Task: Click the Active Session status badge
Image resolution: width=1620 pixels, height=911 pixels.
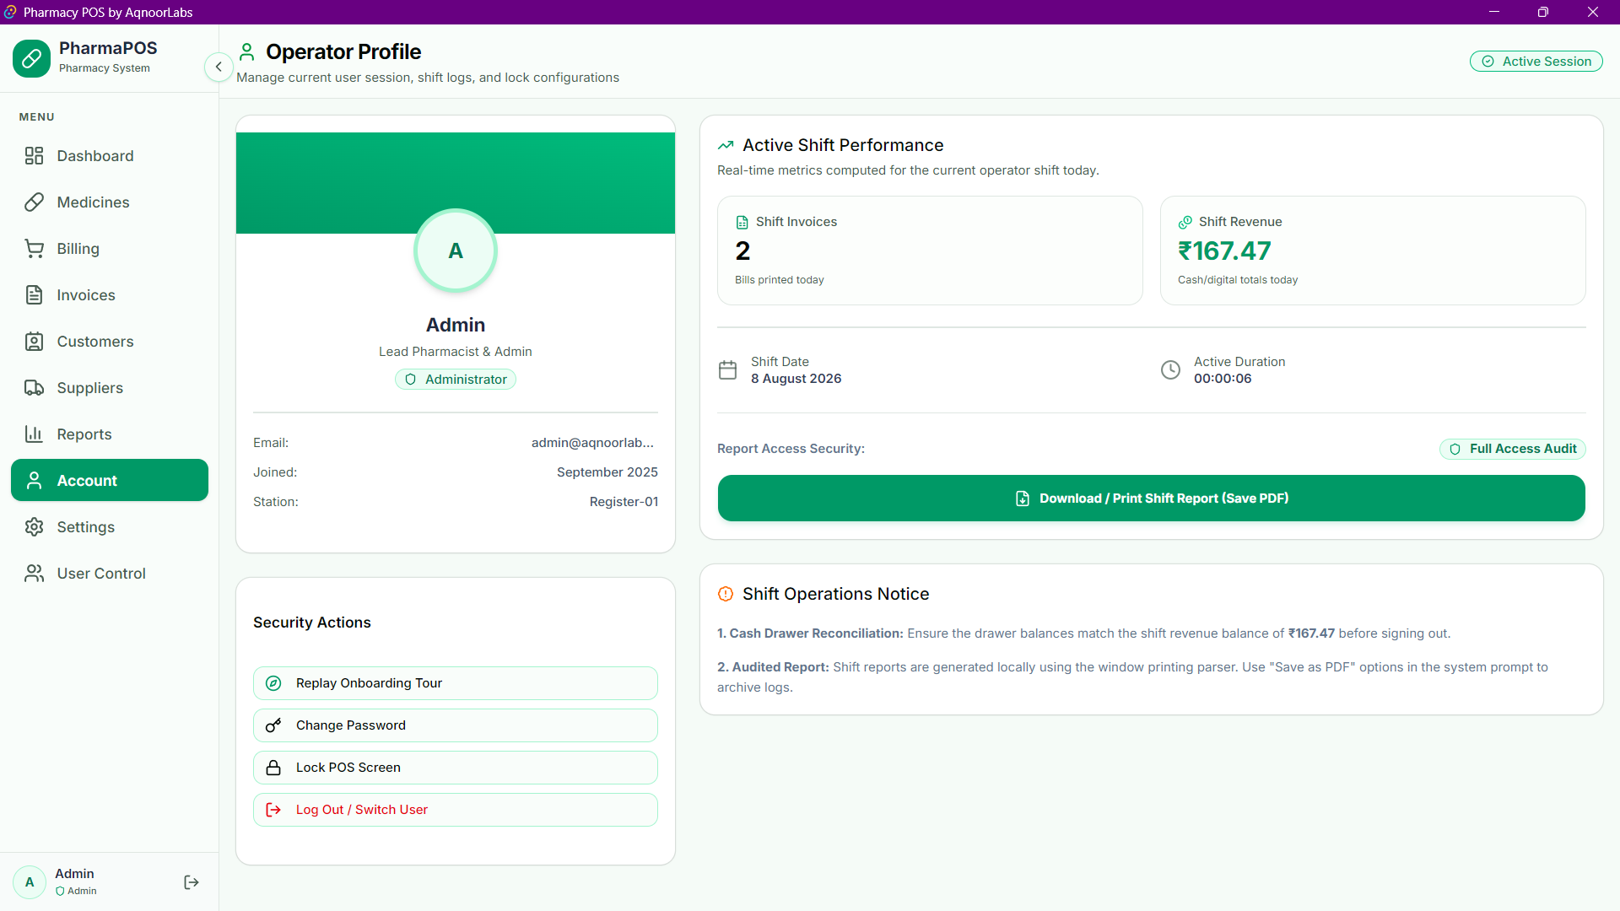Action: click(x=1536, y=62)
